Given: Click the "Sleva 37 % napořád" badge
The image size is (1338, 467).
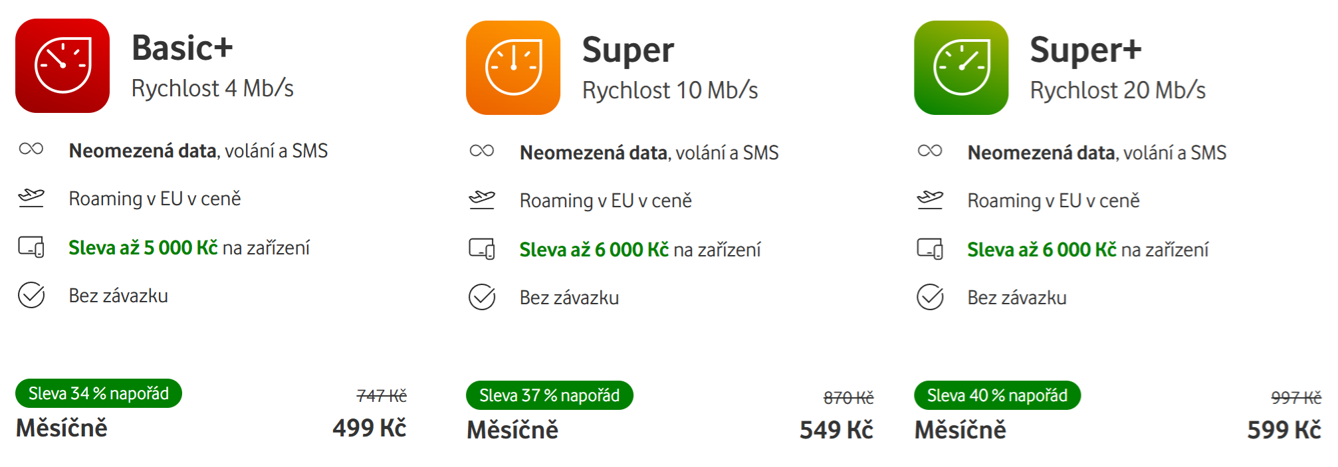Looking at the screenshot, I should pos(550,395).
